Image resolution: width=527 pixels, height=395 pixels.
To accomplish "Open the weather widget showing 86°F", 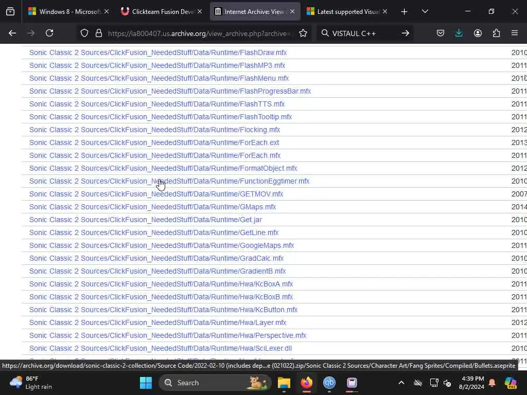I will (x=31, y=383).
